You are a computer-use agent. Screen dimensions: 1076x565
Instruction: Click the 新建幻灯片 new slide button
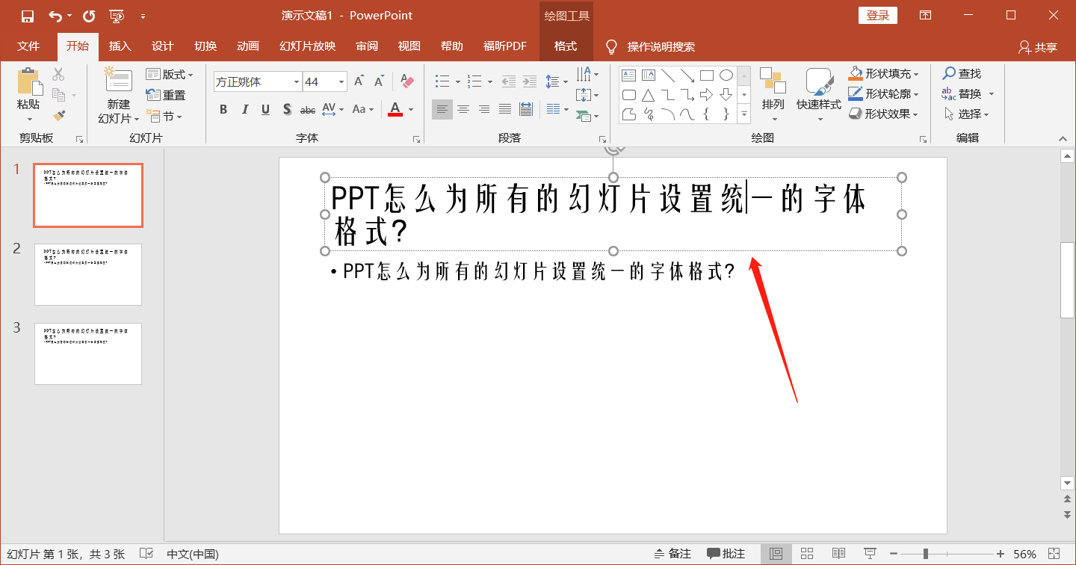click(118, 96)
